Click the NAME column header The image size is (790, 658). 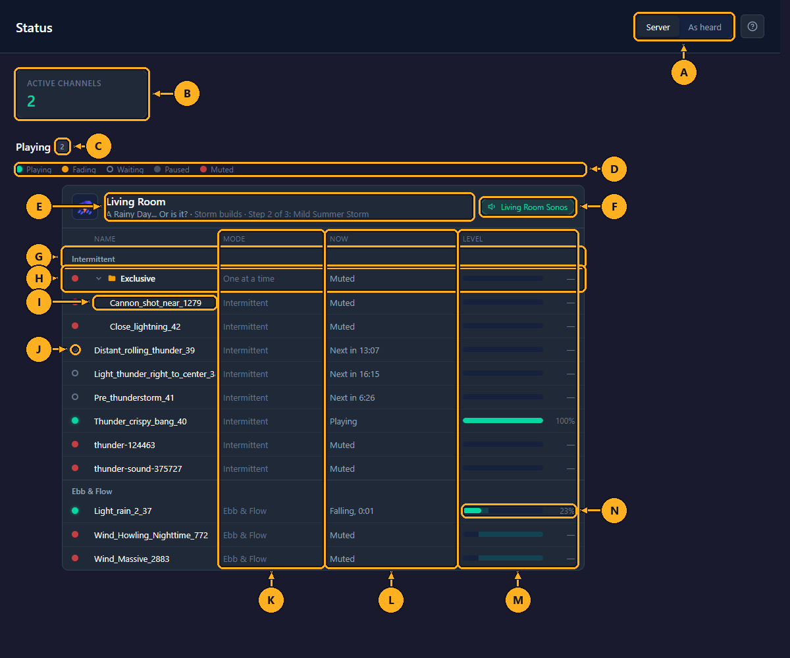click(105, 239)
